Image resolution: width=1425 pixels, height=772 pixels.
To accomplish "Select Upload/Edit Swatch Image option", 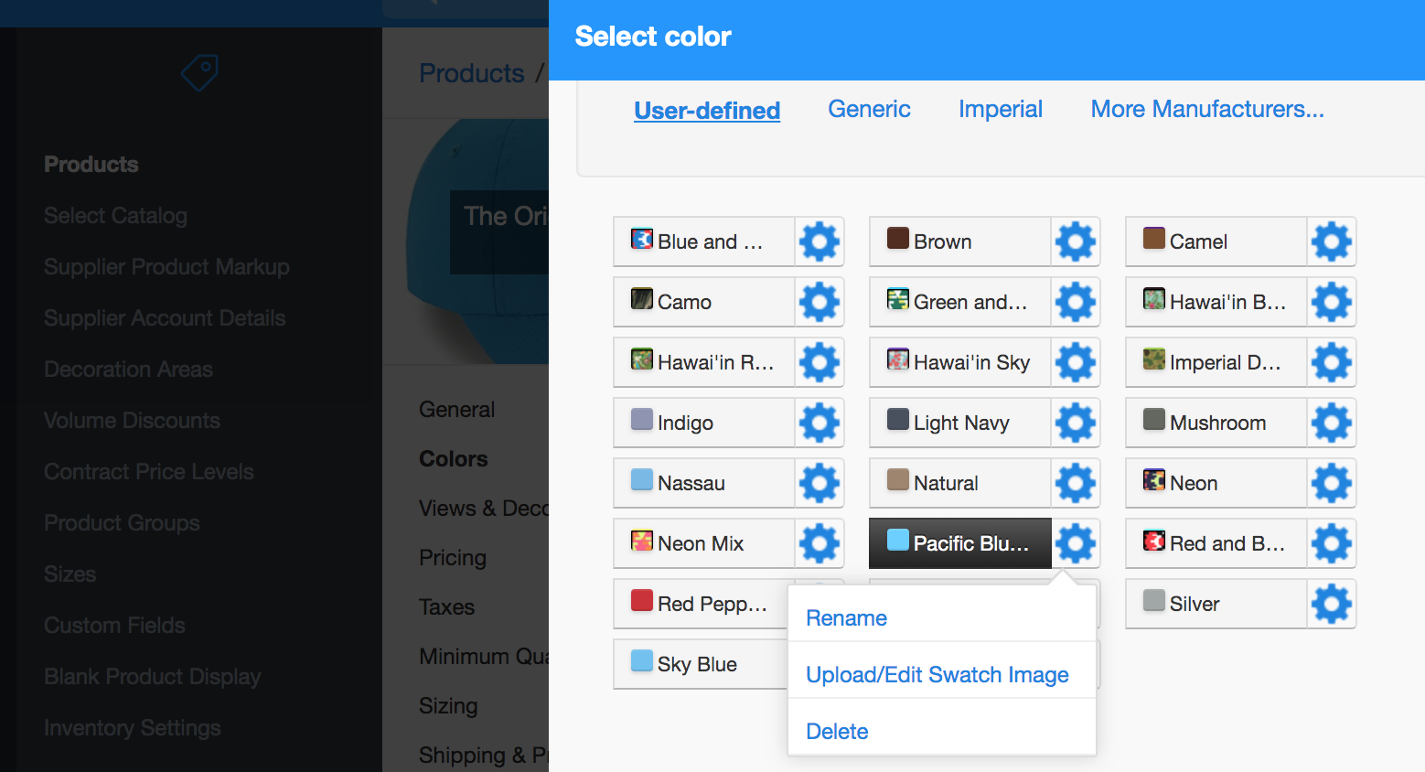I will [x=937, y=675].
